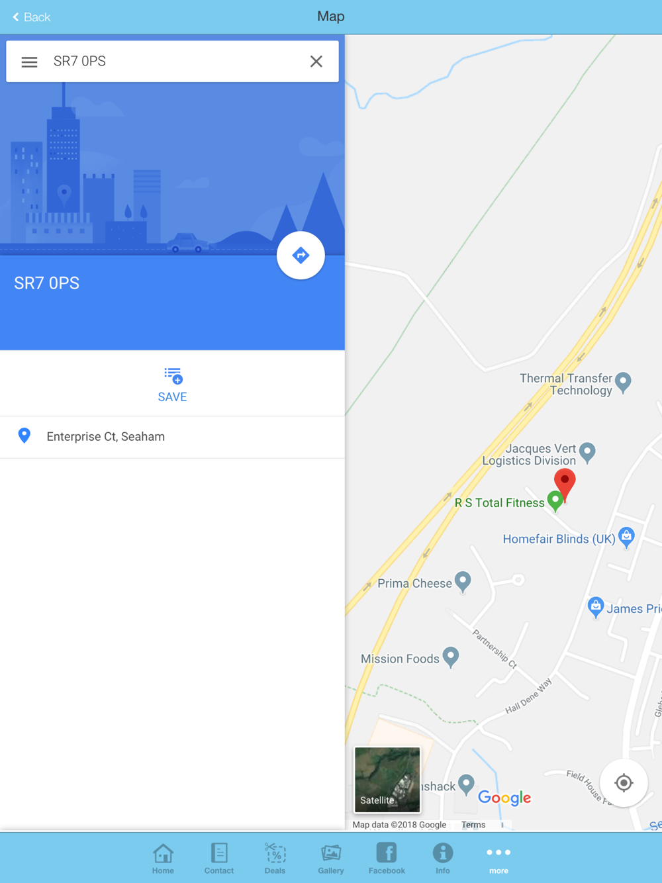The image size is (662, 883).
Task: Clear the SR7 0PS search text
Action: click(x=316, y=62)
